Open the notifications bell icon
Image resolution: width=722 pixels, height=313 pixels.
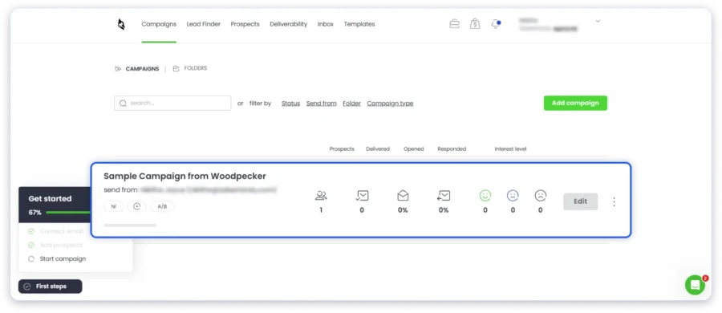pos(496,24)
